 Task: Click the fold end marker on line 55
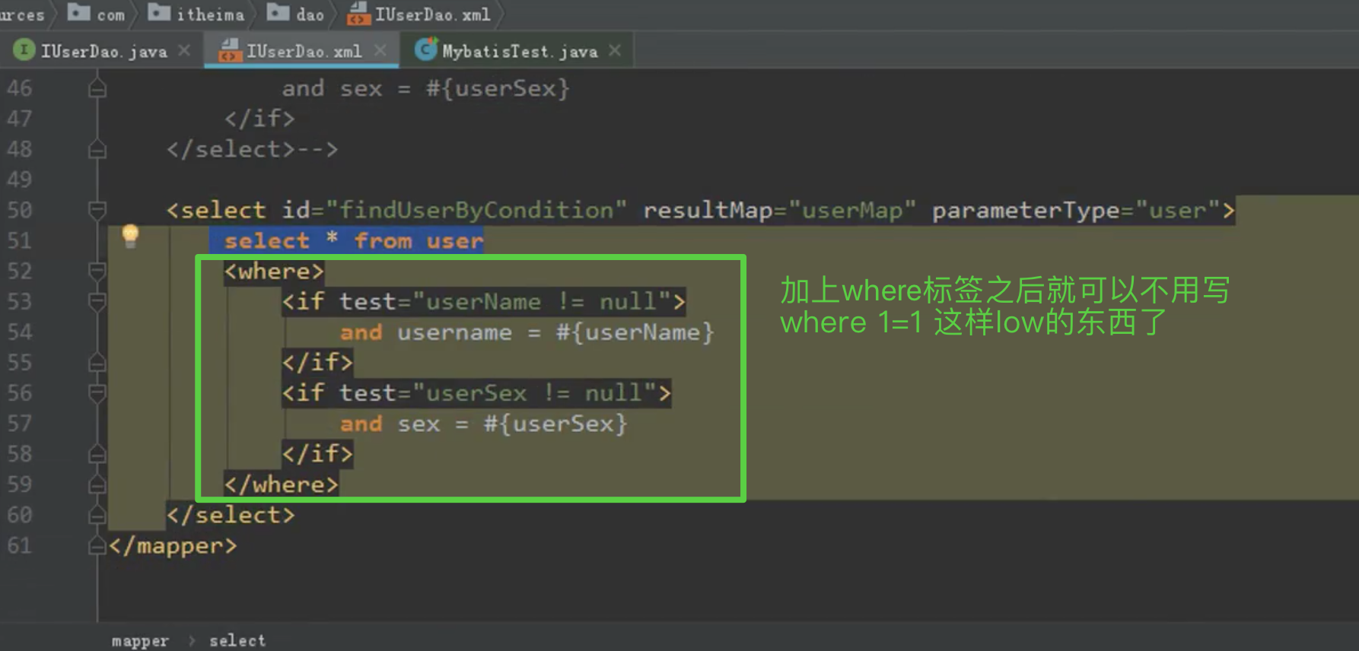point(97,363)
